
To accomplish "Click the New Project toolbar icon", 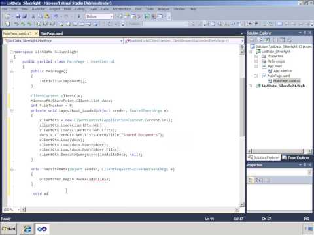I will (x=8, y=16).
